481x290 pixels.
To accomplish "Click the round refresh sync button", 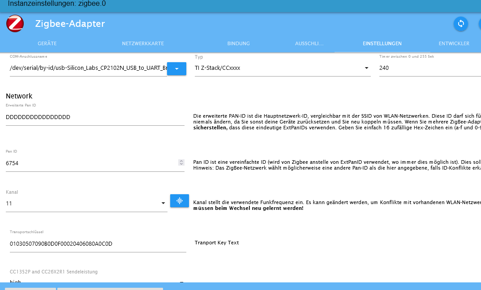I will click(461, 24).
